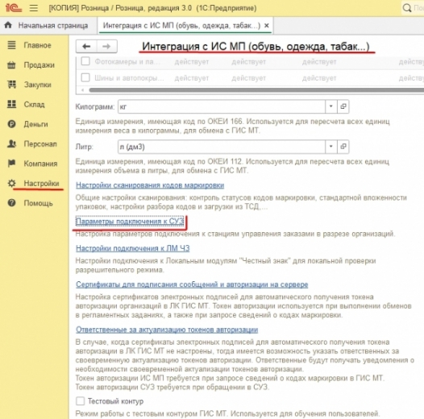Open the Килограмм unit record icon
The height and width of the screenshot is (419, 424).
343,106
